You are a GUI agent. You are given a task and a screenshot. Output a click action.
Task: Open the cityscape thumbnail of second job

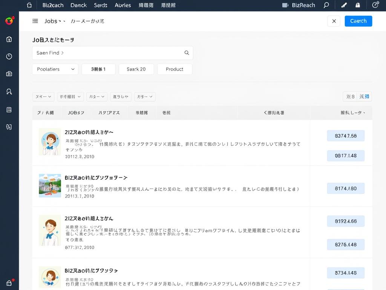[50, 185]
